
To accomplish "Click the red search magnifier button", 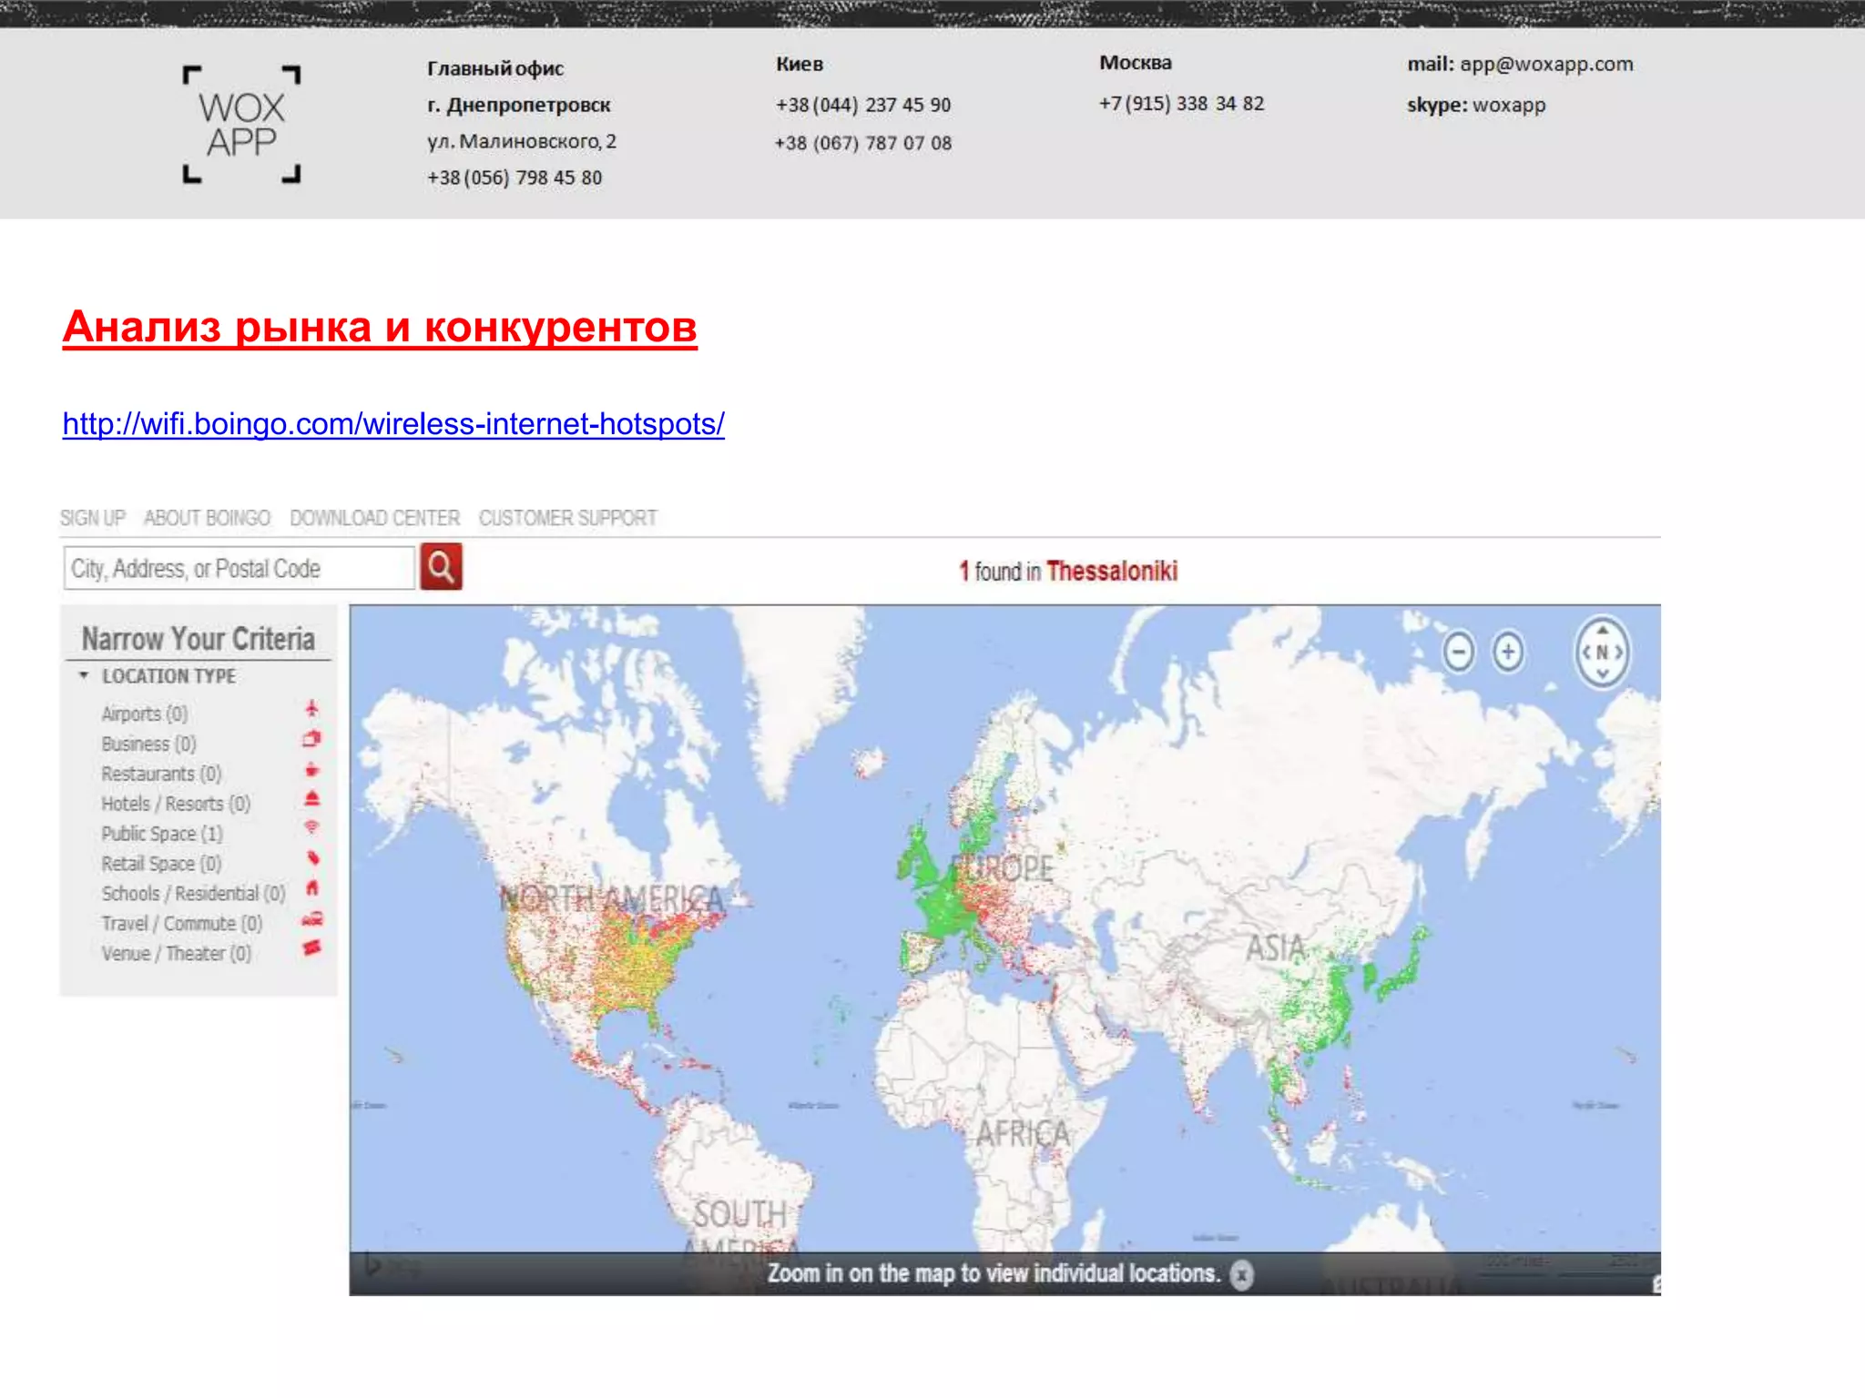I will coord(441,567).
